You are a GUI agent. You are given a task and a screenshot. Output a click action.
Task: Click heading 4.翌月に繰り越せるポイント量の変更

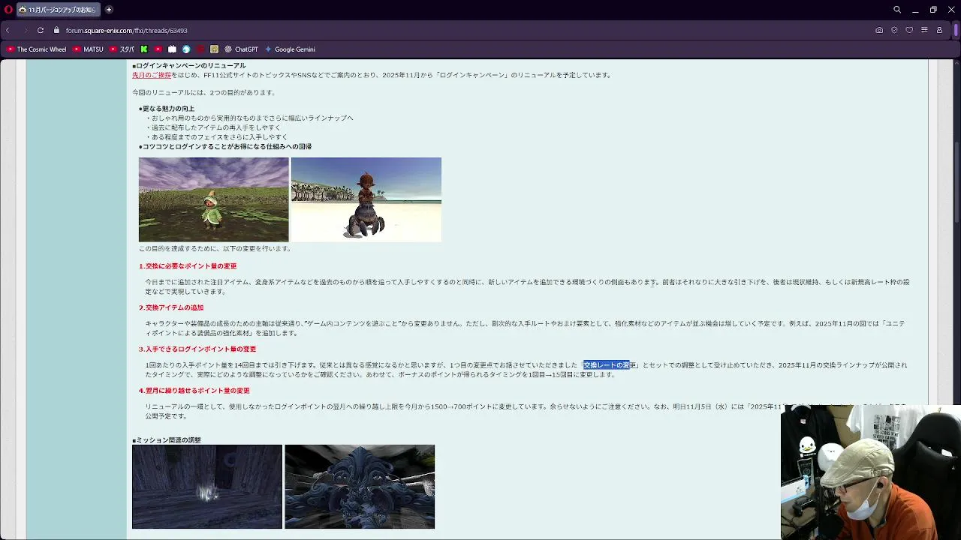(194, 391)
